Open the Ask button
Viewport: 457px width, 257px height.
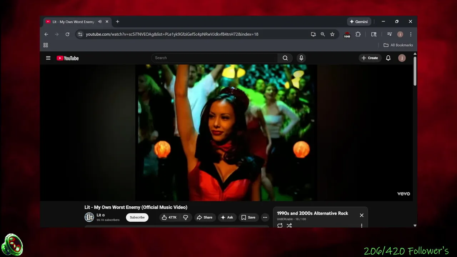(x=227, y=217)
